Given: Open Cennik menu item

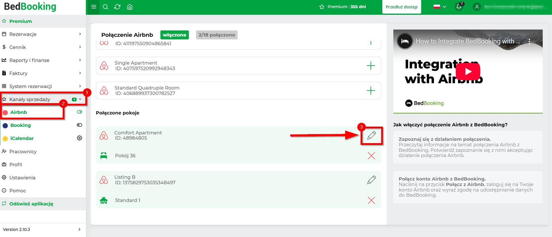Looking at the screenshot, I should (x=43, y=47).
